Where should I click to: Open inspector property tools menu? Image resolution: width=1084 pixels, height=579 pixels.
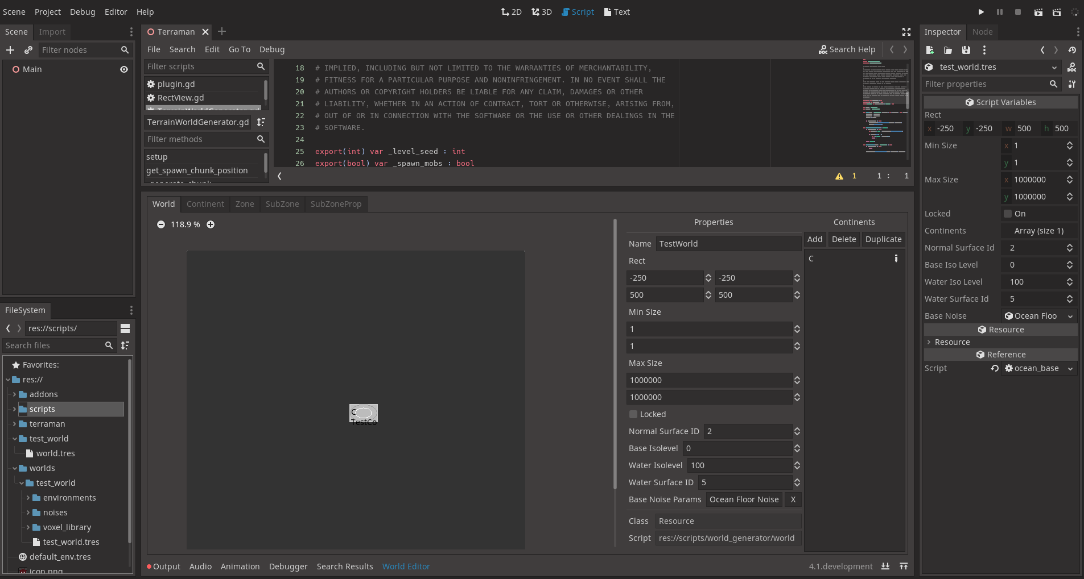click(x=1072, y=84)
